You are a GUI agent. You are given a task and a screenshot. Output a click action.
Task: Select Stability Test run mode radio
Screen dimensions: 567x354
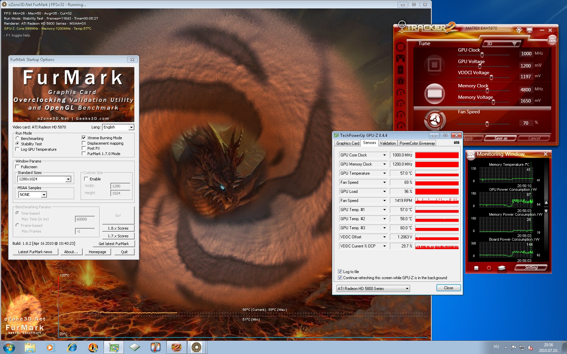point(17,144)
